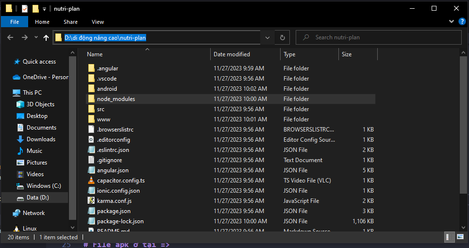Open the File menu

[15, 22]
